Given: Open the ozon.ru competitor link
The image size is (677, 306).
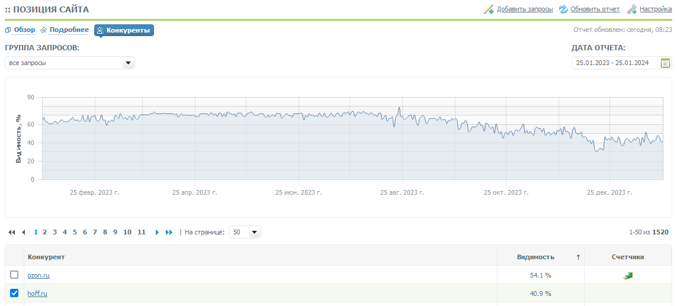Looking at the screenshot, I should 38,275.
